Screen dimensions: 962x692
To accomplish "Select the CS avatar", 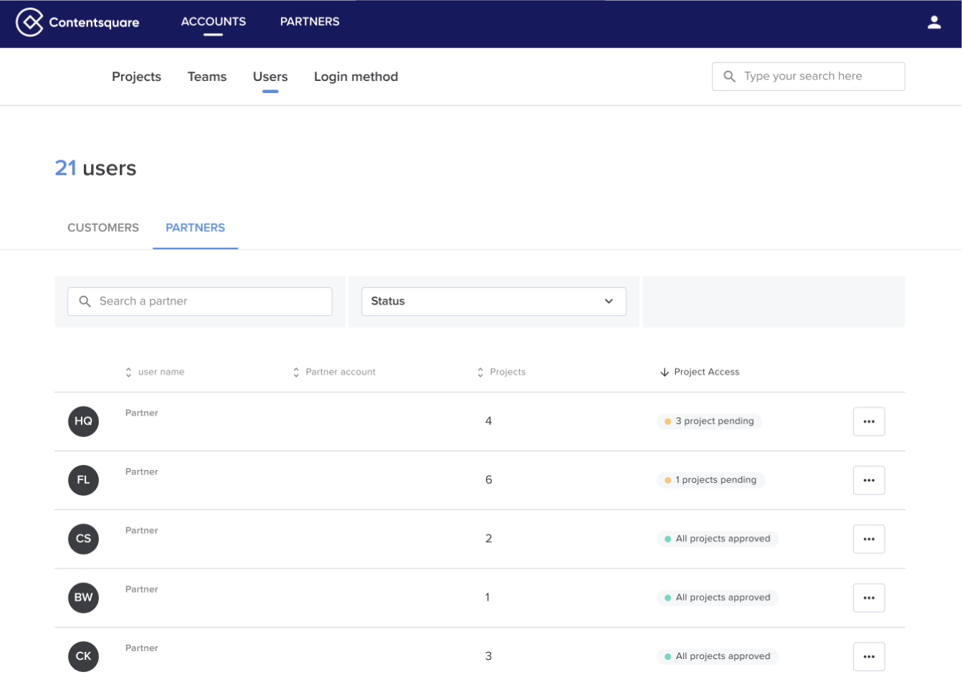I will [x=83, y=539].
